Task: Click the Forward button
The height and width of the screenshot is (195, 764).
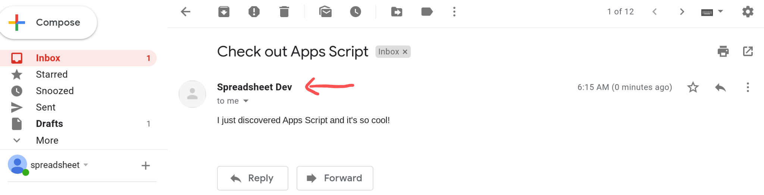Action: (x=335, y=178)
